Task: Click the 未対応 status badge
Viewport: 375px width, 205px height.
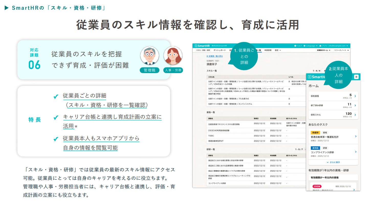Action: pyautogui.click(x=315, y=148)
